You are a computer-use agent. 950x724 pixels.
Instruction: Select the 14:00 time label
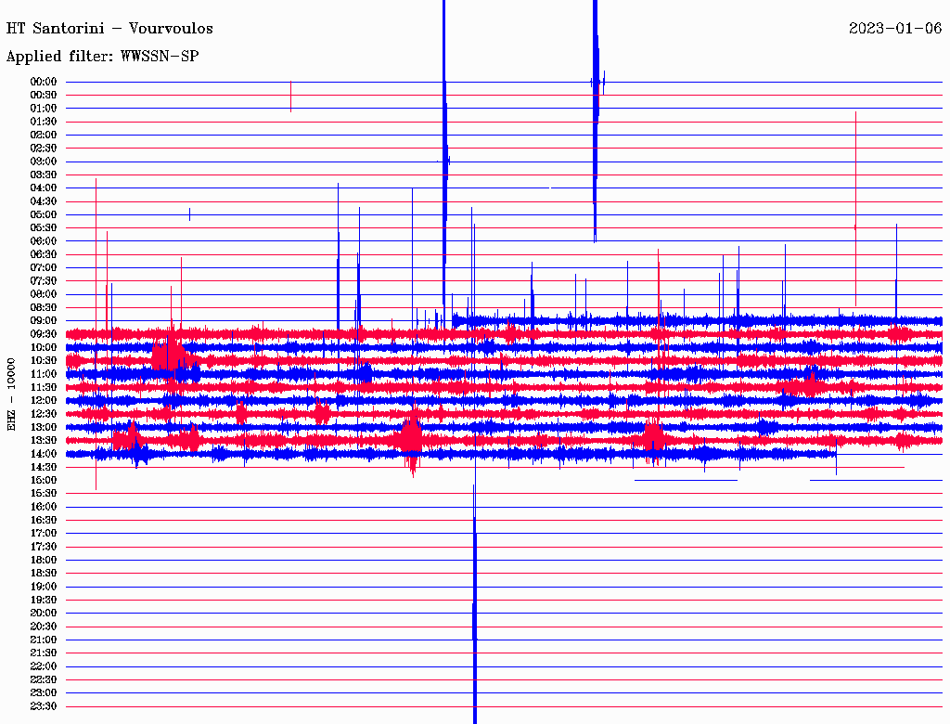click(43, 454)
